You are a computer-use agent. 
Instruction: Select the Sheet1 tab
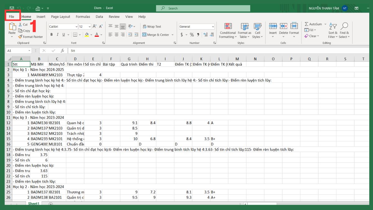click(x=34, y=203)
